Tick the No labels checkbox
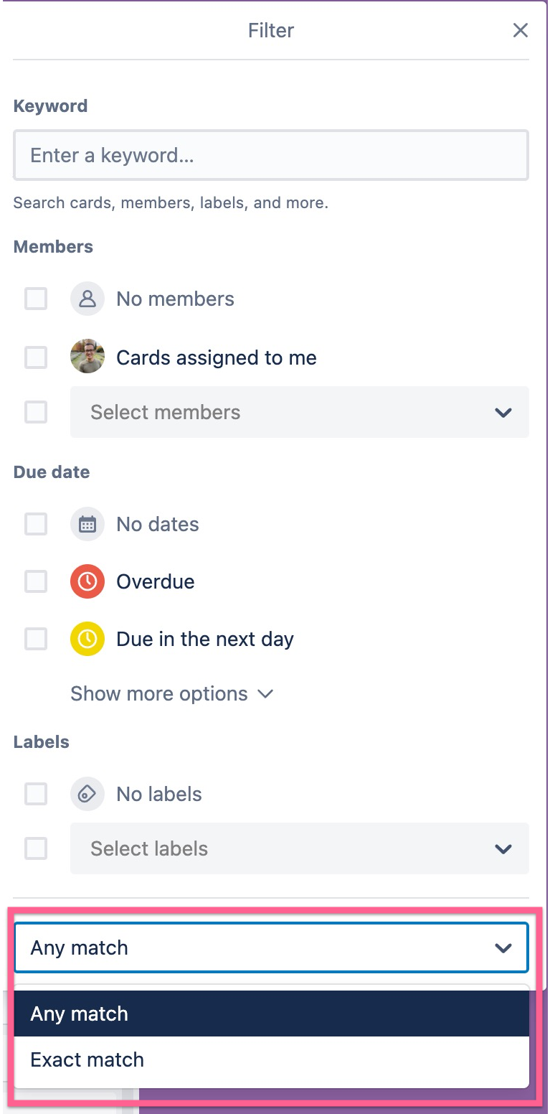The image size is (550, 1114). pos(36,794)
